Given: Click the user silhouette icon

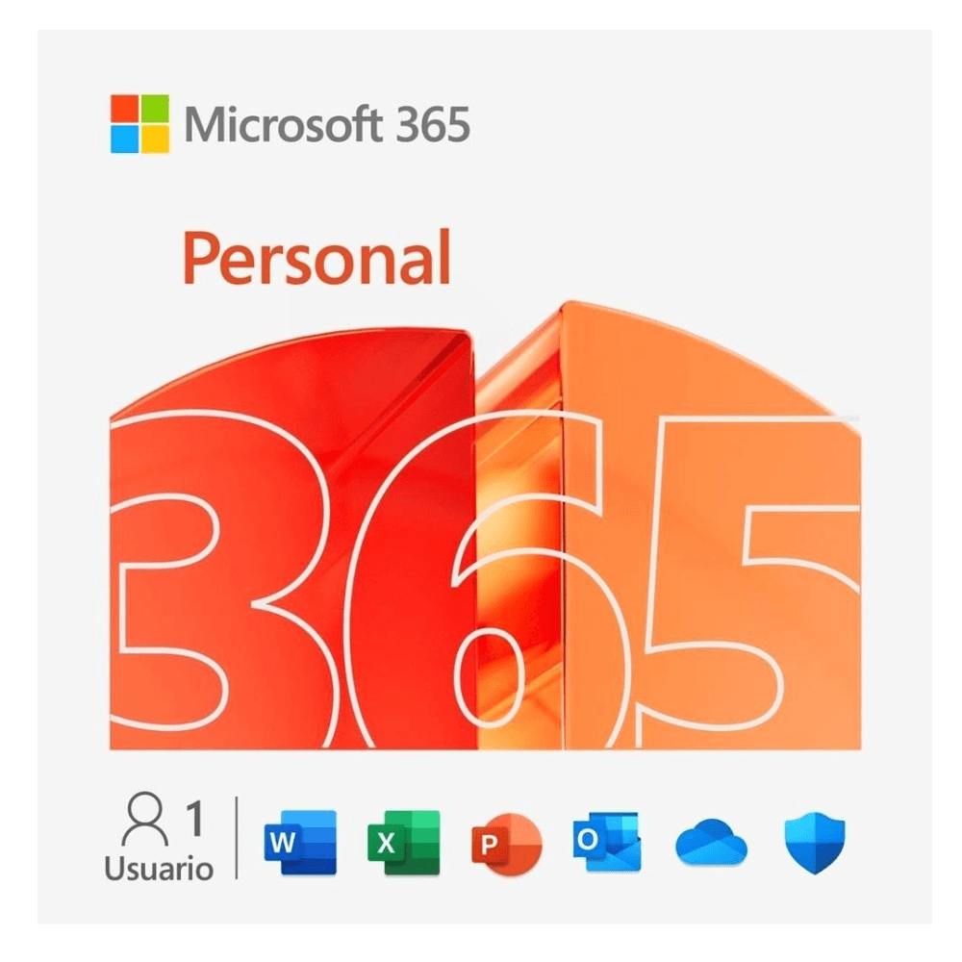Looking at the screenshot, I should pos(145,819).
